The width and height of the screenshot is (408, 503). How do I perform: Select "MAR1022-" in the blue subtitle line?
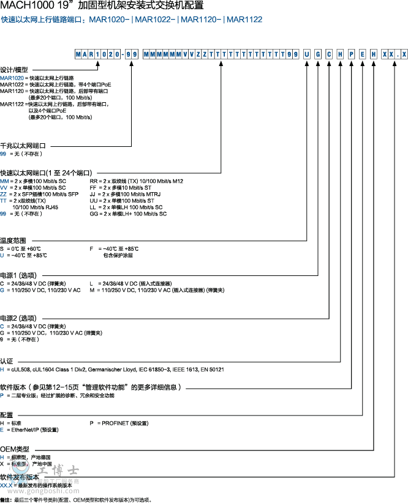click(155, 20)
